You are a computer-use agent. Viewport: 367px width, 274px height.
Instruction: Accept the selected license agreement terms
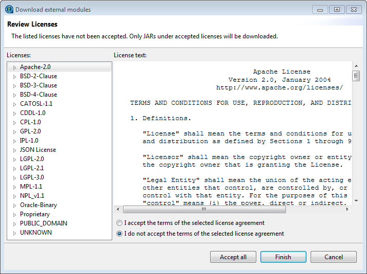click(x=119, y=223)
